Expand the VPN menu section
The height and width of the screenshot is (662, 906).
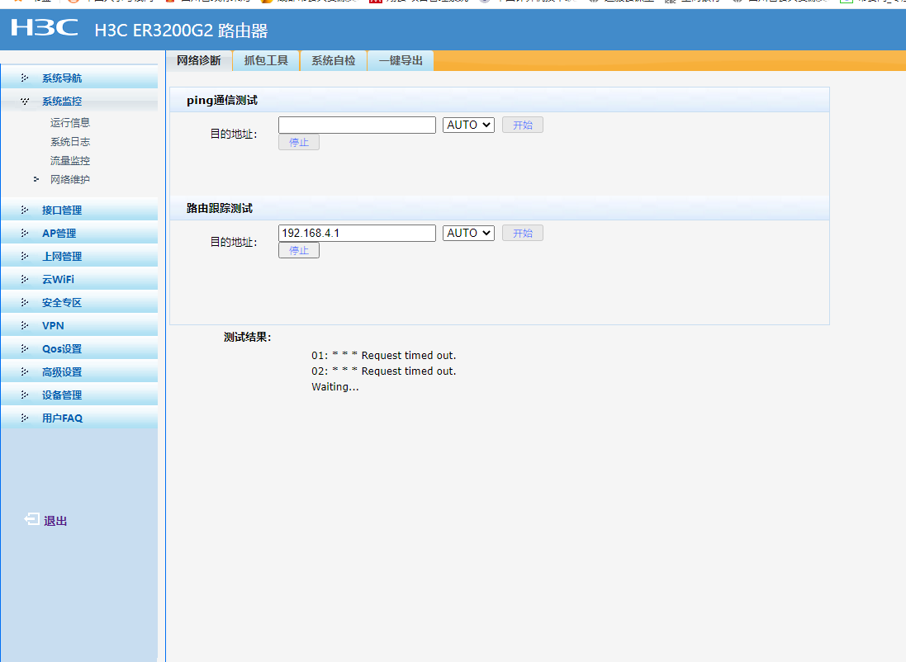click(79, 325)
